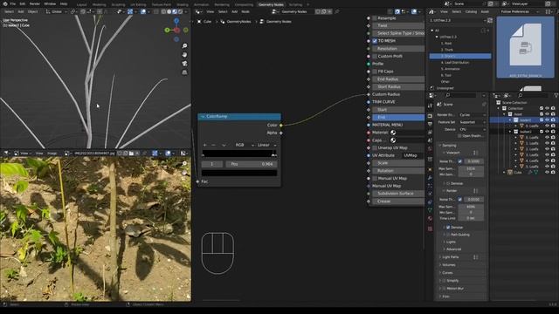Toggle the perspective/orthographic grid icon in viewport
The height and width of the screenshot is (314, 559).
click(184, 72)
